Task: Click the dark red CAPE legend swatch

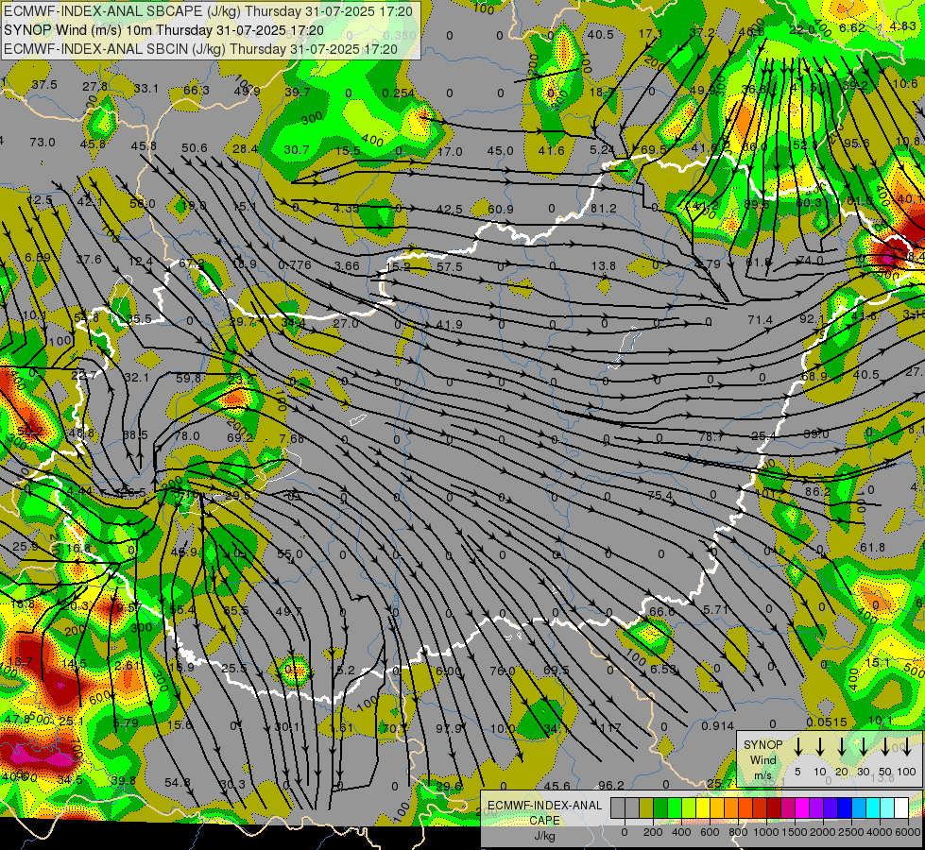Action: click(x=774, y=808)
